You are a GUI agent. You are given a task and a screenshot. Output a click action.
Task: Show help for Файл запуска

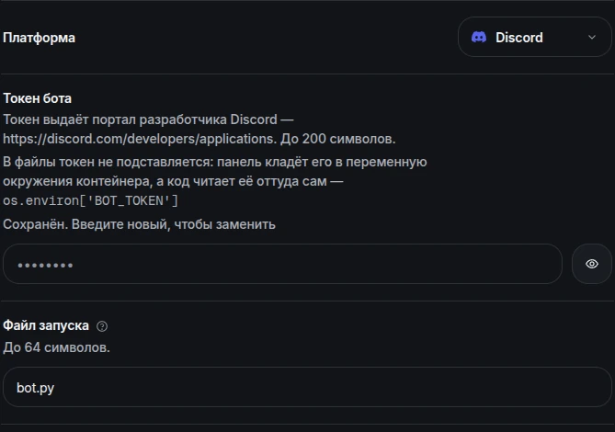pos(102,326)
